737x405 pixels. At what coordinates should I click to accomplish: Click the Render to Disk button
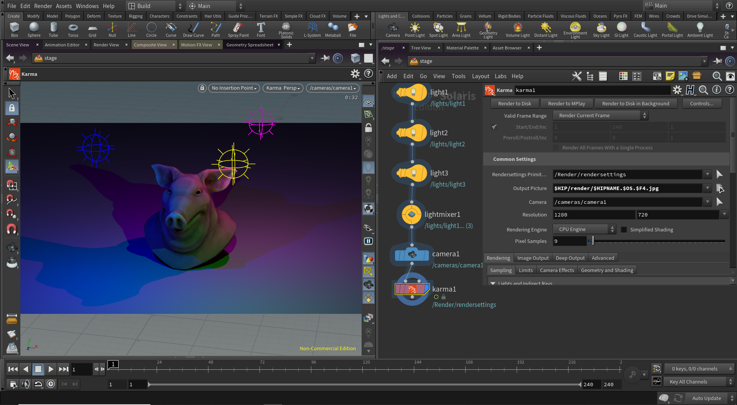(514, 103)
